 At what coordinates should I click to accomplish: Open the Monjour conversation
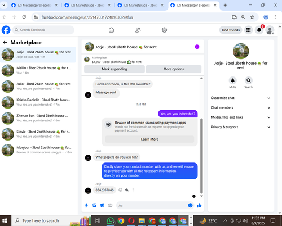pos(38,150)
